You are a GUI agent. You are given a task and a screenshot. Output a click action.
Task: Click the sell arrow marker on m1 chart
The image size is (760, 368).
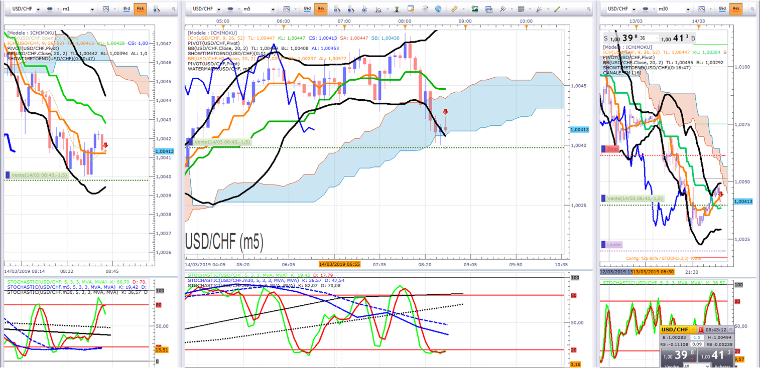click(105, 146)
